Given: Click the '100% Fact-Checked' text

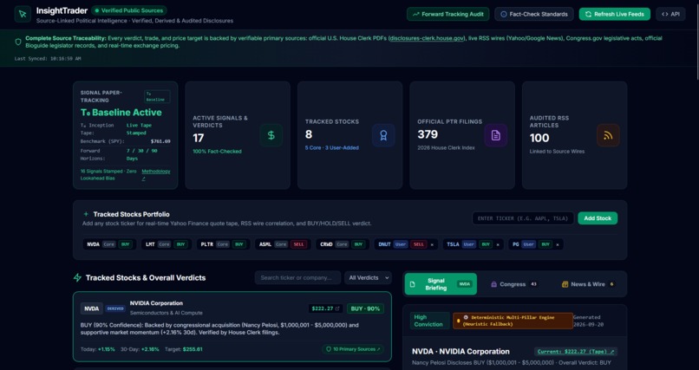Looking at the screenshot, I should pos(217,152).
